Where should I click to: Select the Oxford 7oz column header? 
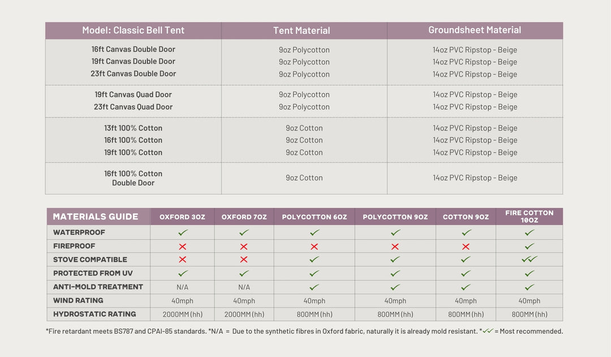coord(244,217)
